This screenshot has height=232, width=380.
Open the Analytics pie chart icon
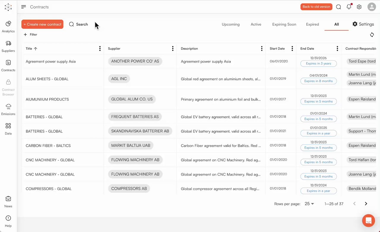pyautogui.click(x=8, y=24)
